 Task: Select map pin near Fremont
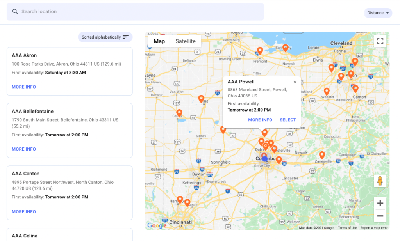[x=260, y=50]
